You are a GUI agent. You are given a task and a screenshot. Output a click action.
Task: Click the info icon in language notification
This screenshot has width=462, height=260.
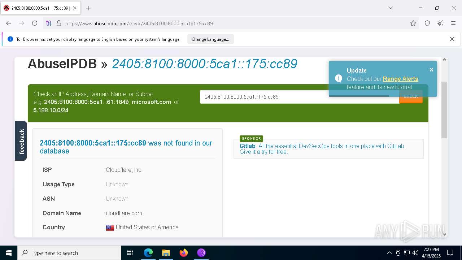click(10, 39)
